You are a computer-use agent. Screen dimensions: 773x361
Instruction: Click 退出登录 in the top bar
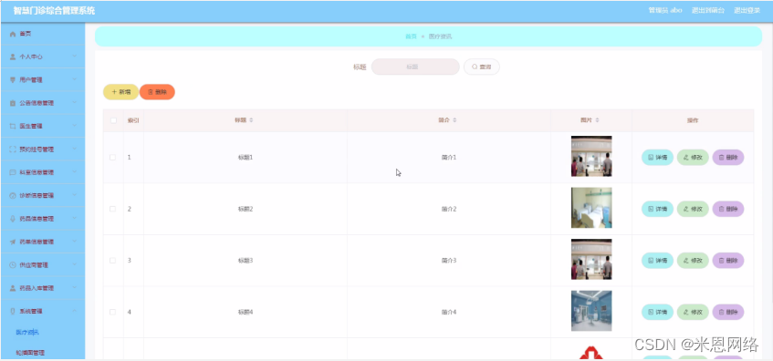(x=747, y=10)
